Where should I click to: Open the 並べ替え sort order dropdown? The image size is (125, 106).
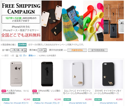pyautogui.click(x=19, y=50)
